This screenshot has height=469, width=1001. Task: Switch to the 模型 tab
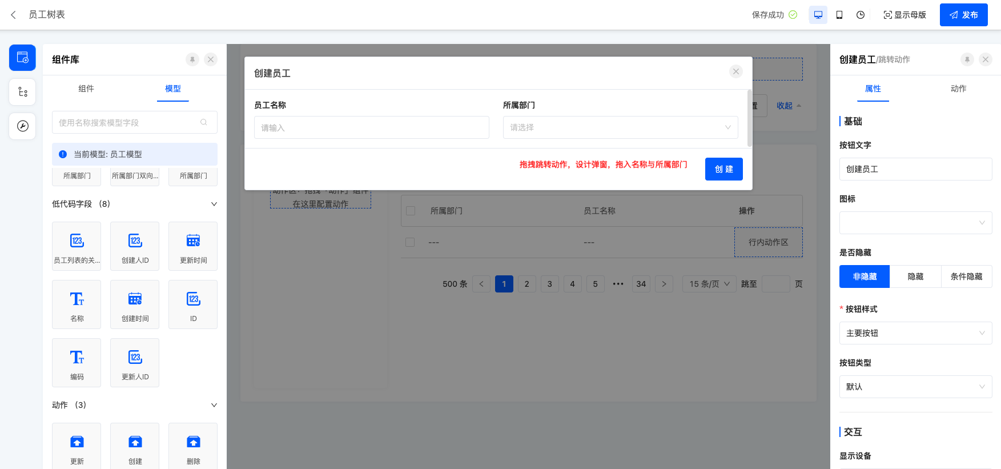(x=173, y=89)
